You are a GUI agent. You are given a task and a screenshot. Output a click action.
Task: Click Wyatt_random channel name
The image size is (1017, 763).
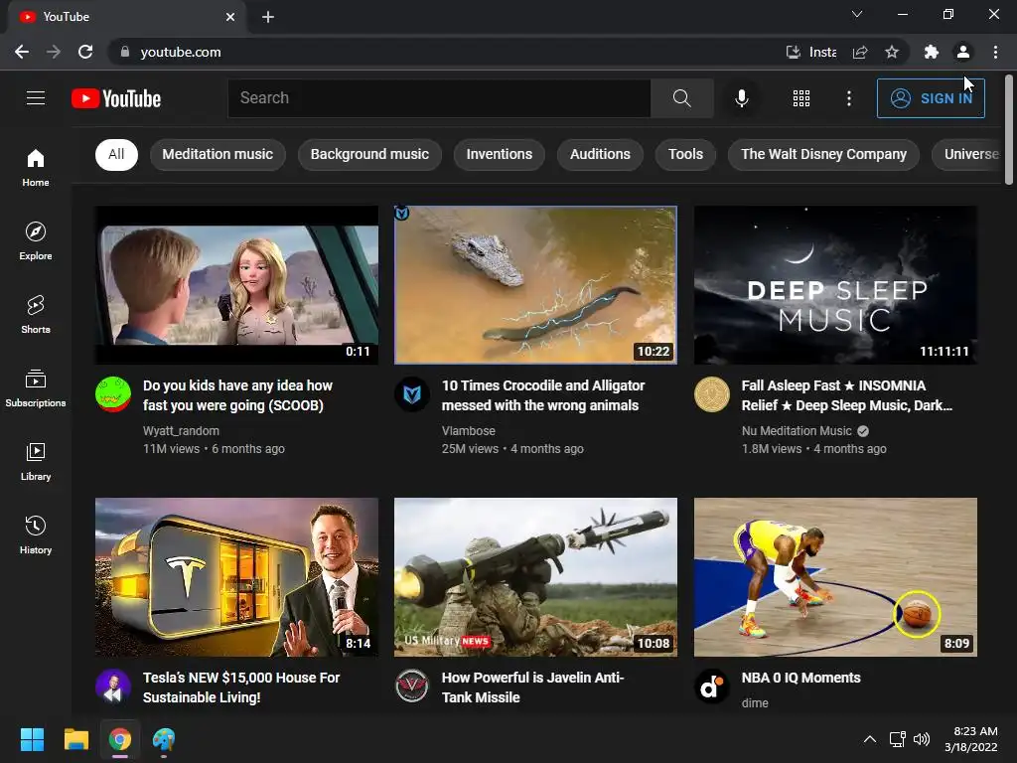(x=181, y=431)
